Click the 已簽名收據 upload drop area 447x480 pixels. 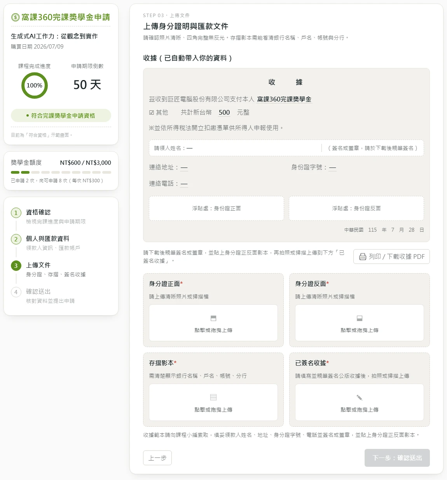tap(360, 402)
